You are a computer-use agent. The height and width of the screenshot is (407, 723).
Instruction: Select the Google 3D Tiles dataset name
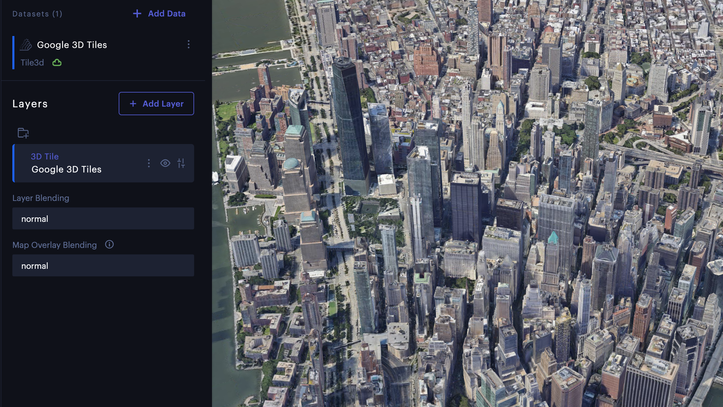click(x=72, y=45)
